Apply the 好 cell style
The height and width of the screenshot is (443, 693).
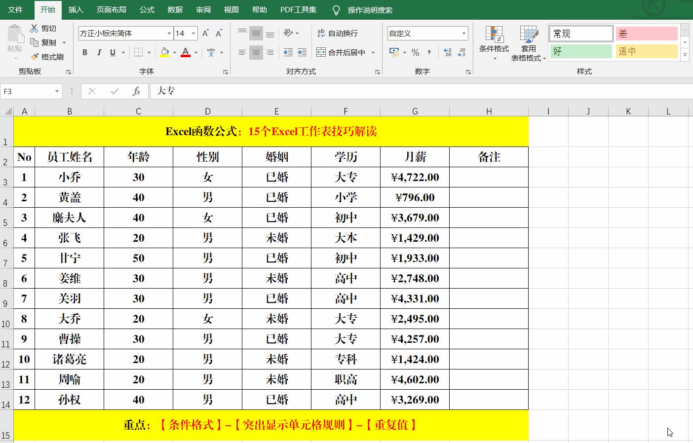(x=580, y=51)
